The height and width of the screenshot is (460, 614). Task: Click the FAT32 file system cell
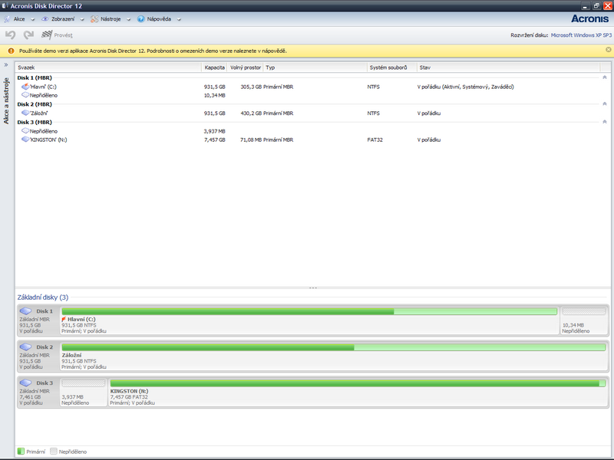tap(375, 140)
